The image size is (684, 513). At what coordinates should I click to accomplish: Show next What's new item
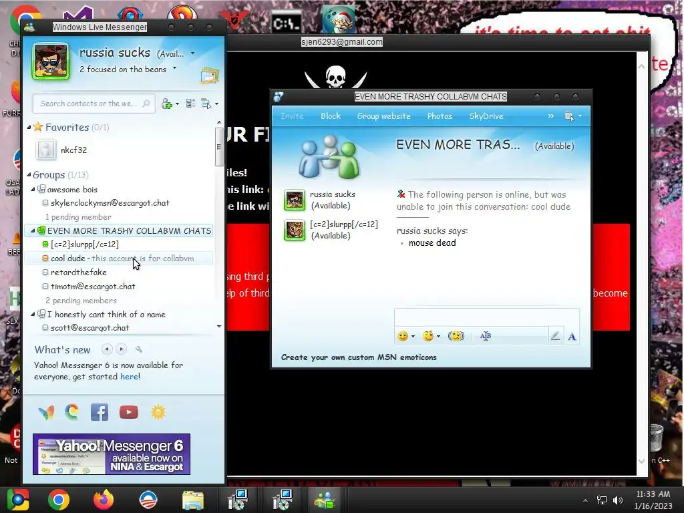(122, 349)
